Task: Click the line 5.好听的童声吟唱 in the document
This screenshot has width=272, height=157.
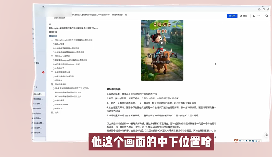Action: [153, 115]
